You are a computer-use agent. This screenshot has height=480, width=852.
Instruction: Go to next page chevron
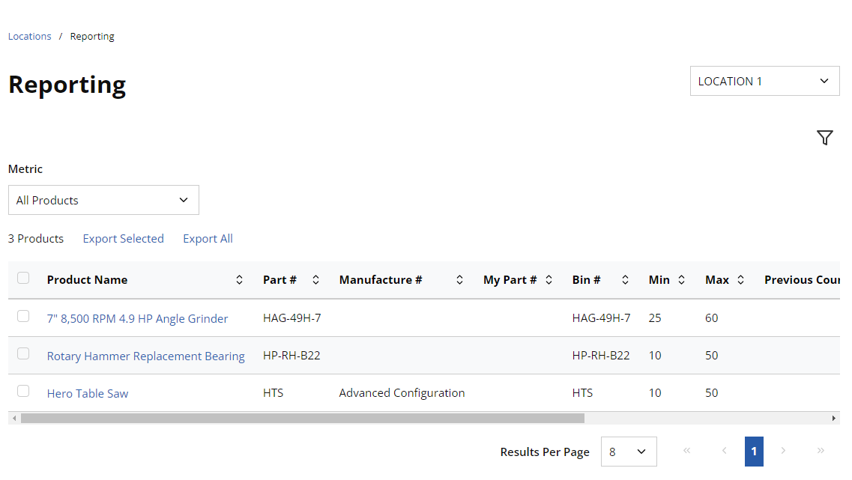point(783,451)
